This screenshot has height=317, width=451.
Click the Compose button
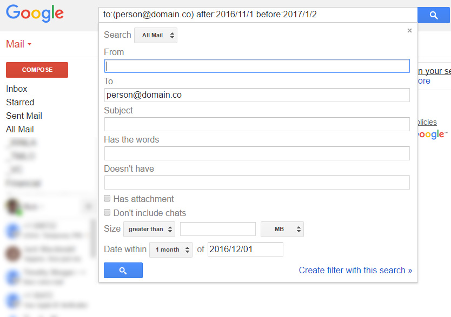click(37, 70)
